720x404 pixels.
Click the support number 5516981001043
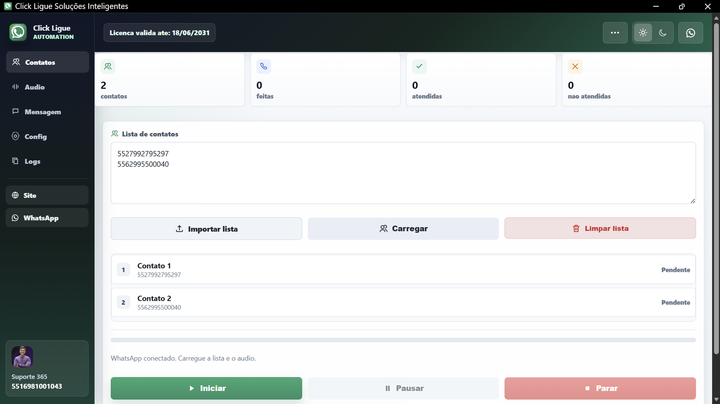coord(37,386)
